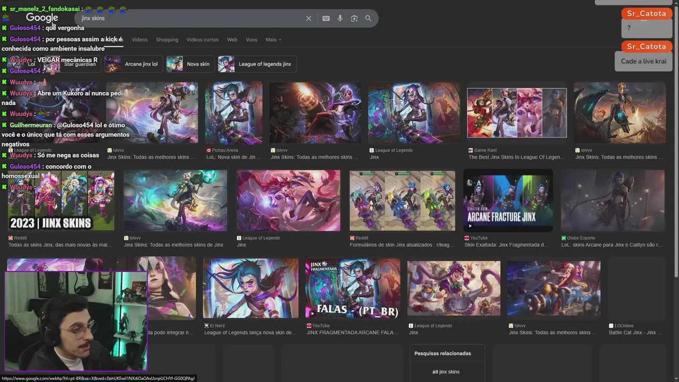
Task: Click the 'Pesquisas relacionadas' heading
Action: [x=442, y=353]
